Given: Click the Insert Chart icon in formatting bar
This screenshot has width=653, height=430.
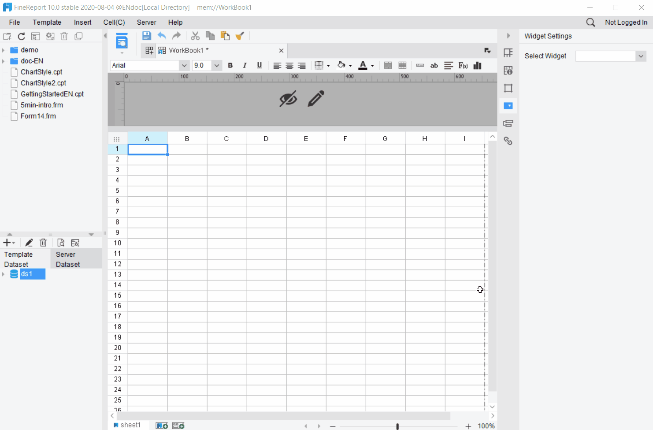Looking at the screenshot, I should (477, 65).
